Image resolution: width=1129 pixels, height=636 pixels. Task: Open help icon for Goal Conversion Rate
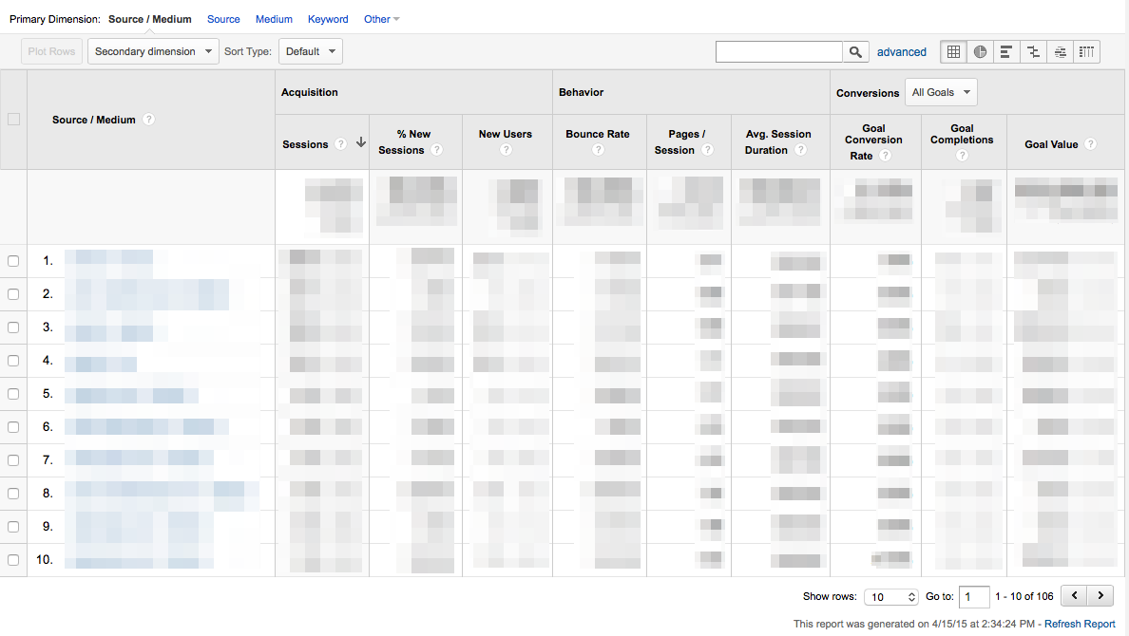click(x=885, y=156)
